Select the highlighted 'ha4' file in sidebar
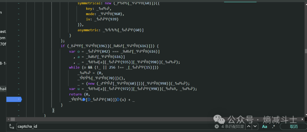The width and height of the screenshot is (307, 132). (x=3, y=88)
